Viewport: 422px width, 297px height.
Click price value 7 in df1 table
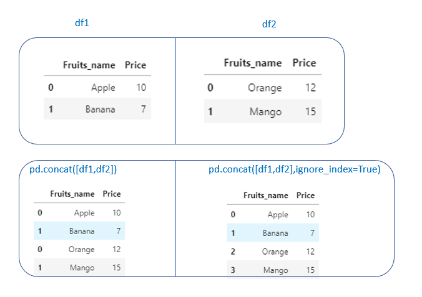tap(144, 110)
